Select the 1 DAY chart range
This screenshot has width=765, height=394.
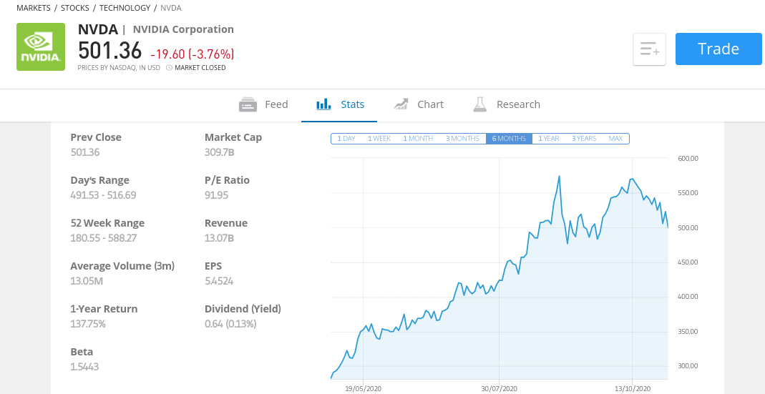click(x=346, y=139)
